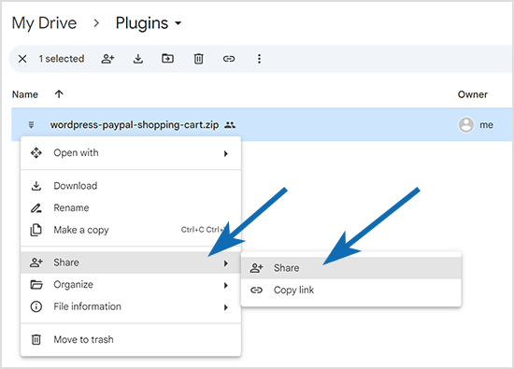The image size is (514, 369).
Task: Choose Download from context menu
Action: pos(131,186)
